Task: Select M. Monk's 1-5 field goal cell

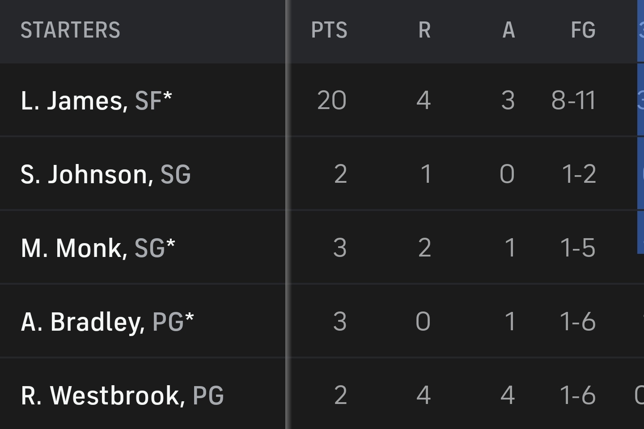Action: (x=578, y=248)
